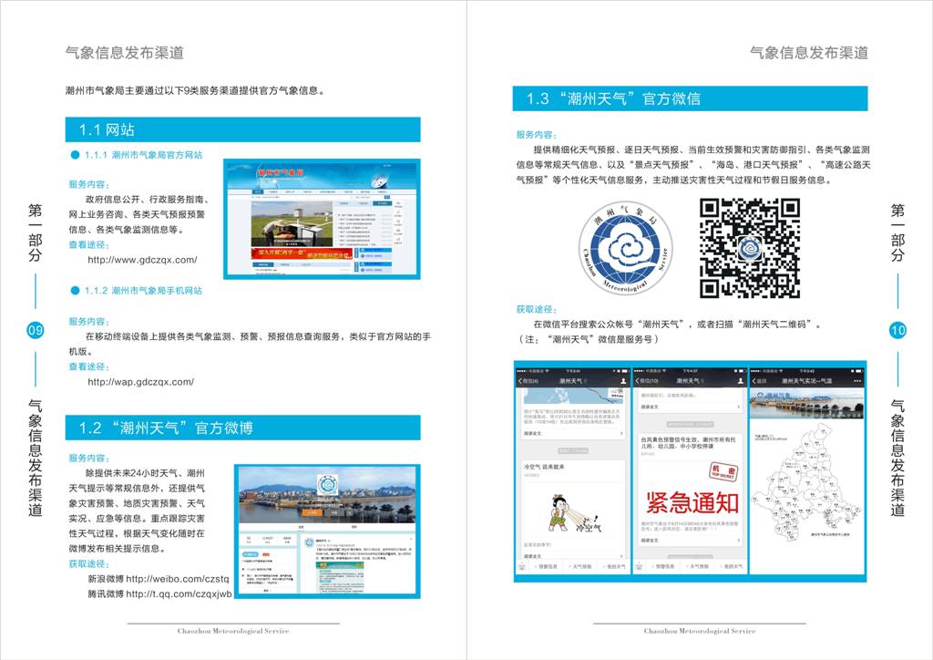Click the 1.3 "潮州天气"官方微信 section header
933x660 pixels.
[692, 98]
